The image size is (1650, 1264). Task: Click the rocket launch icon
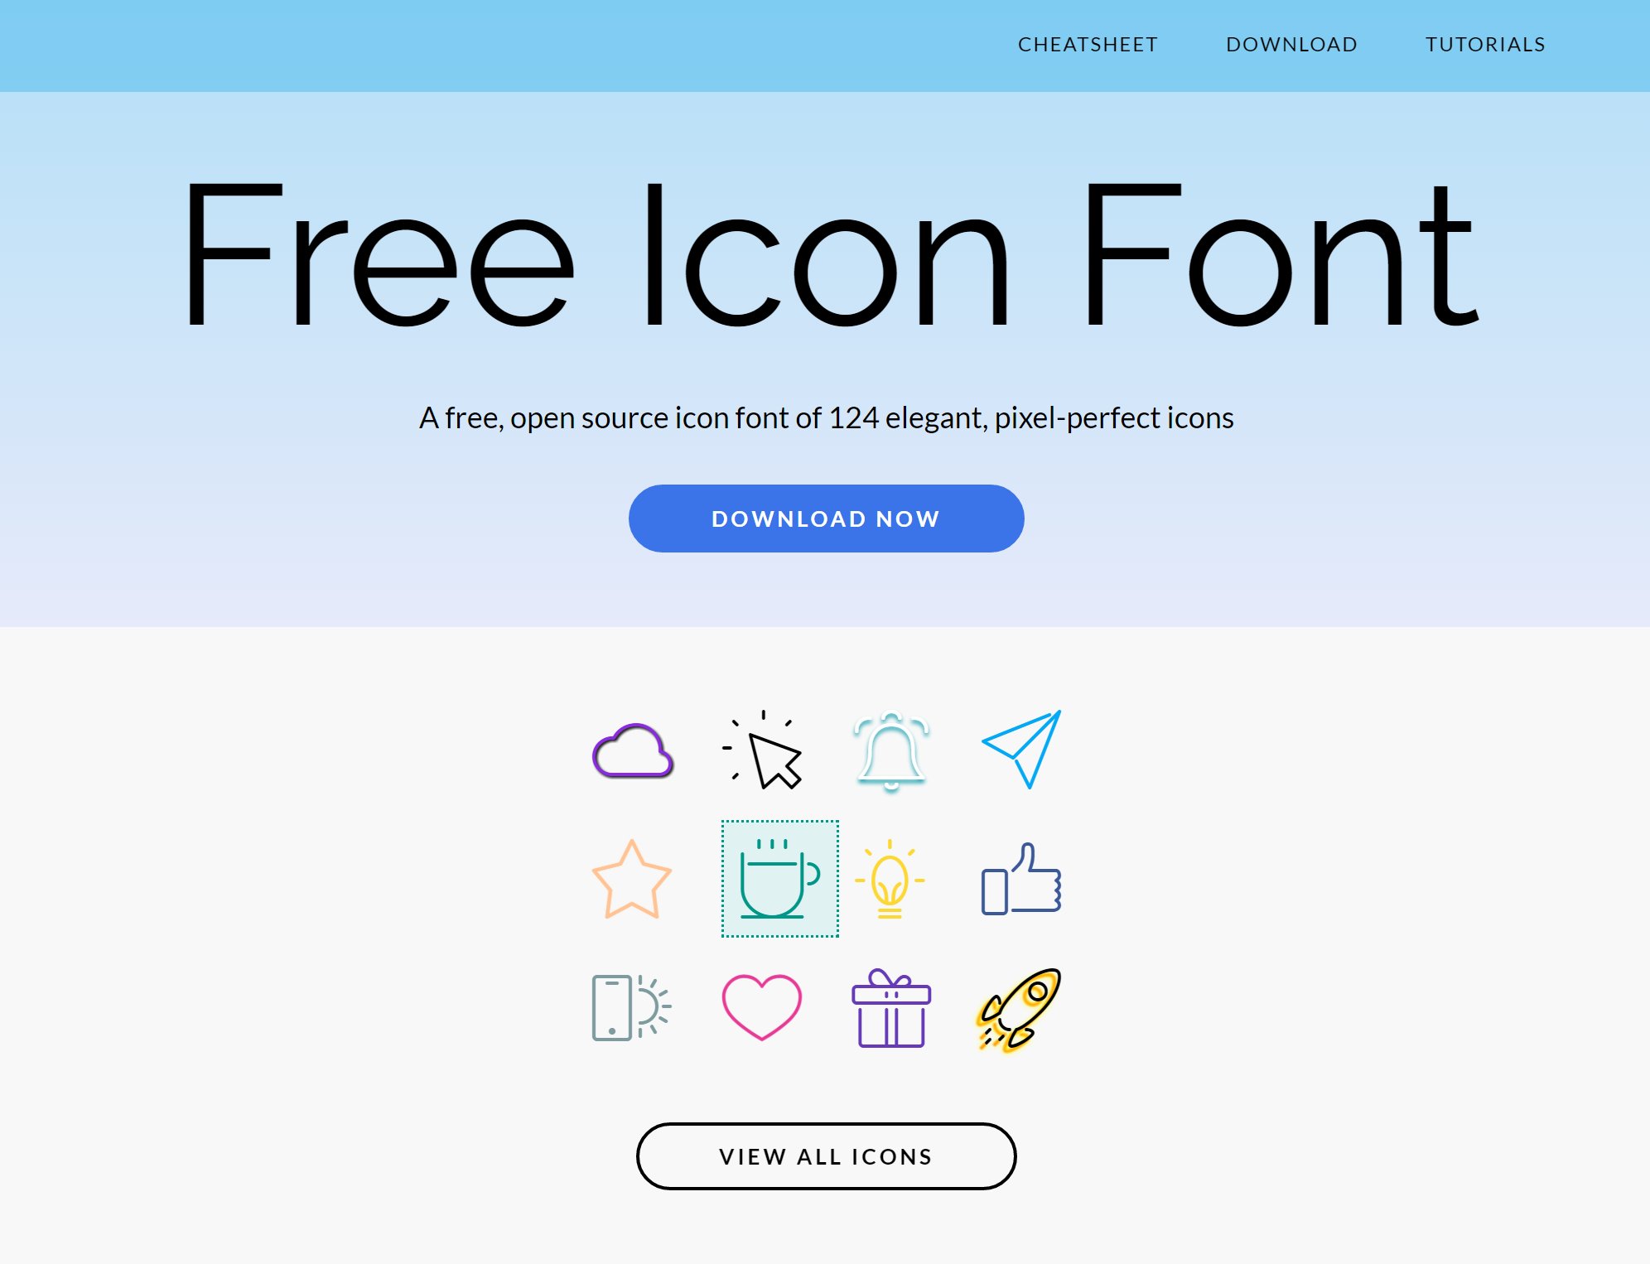pos(1020,1009)
